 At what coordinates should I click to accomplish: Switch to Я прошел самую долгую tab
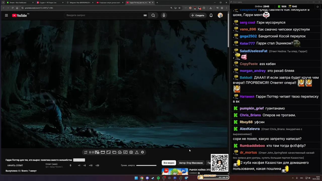tap(110, 3)
